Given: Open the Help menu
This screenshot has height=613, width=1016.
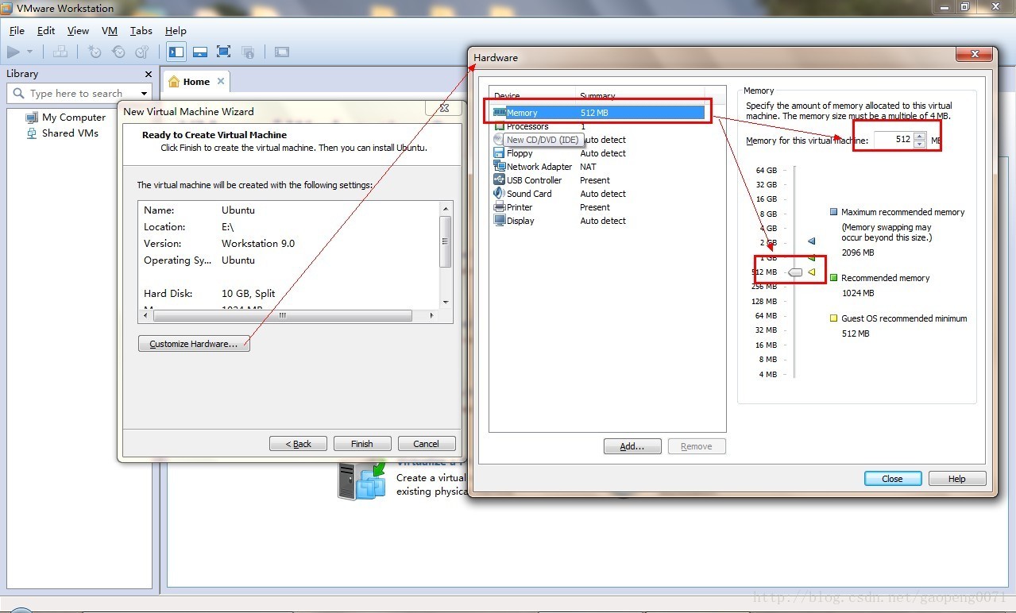Looking at the screenshot, I should (176, 31).
